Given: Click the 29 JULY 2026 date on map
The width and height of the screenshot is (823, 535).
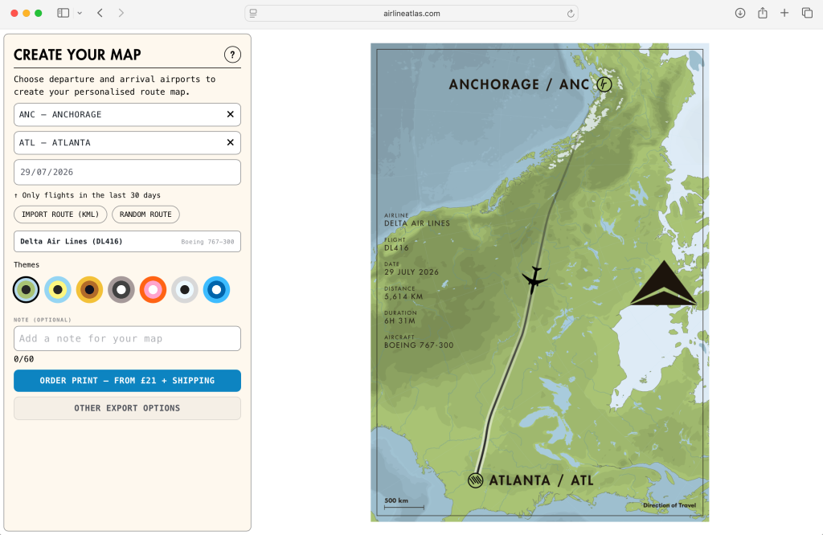Looking at the screenshot, I should point(411,272).
